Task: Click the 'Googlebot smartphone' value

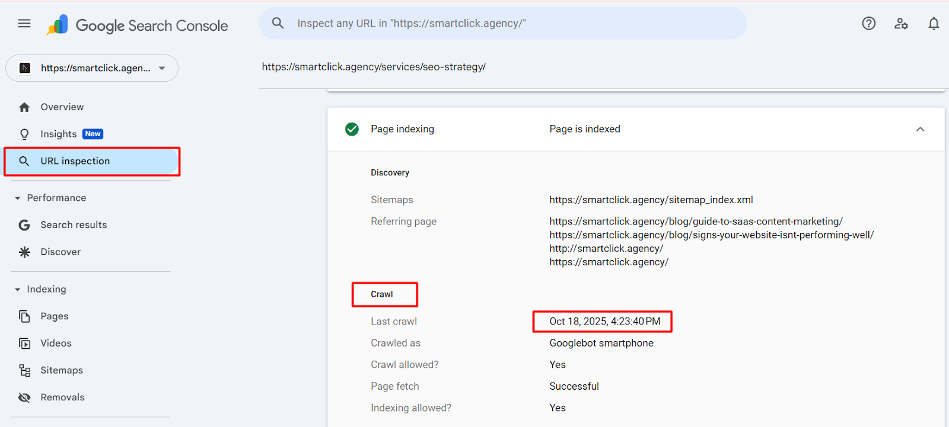Action: (x=601, y=343)
